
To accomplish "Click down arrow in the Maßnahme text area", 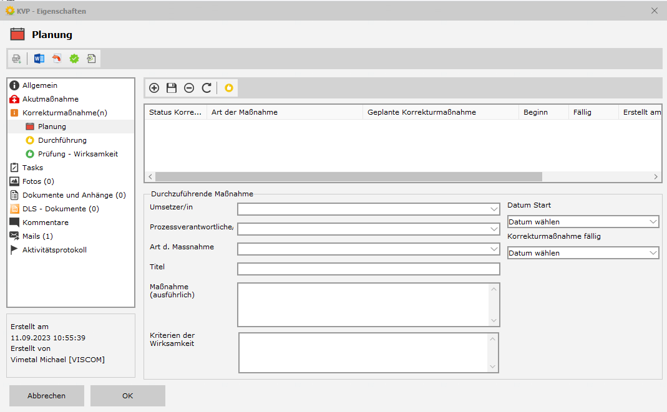I will tap(494, 320).
